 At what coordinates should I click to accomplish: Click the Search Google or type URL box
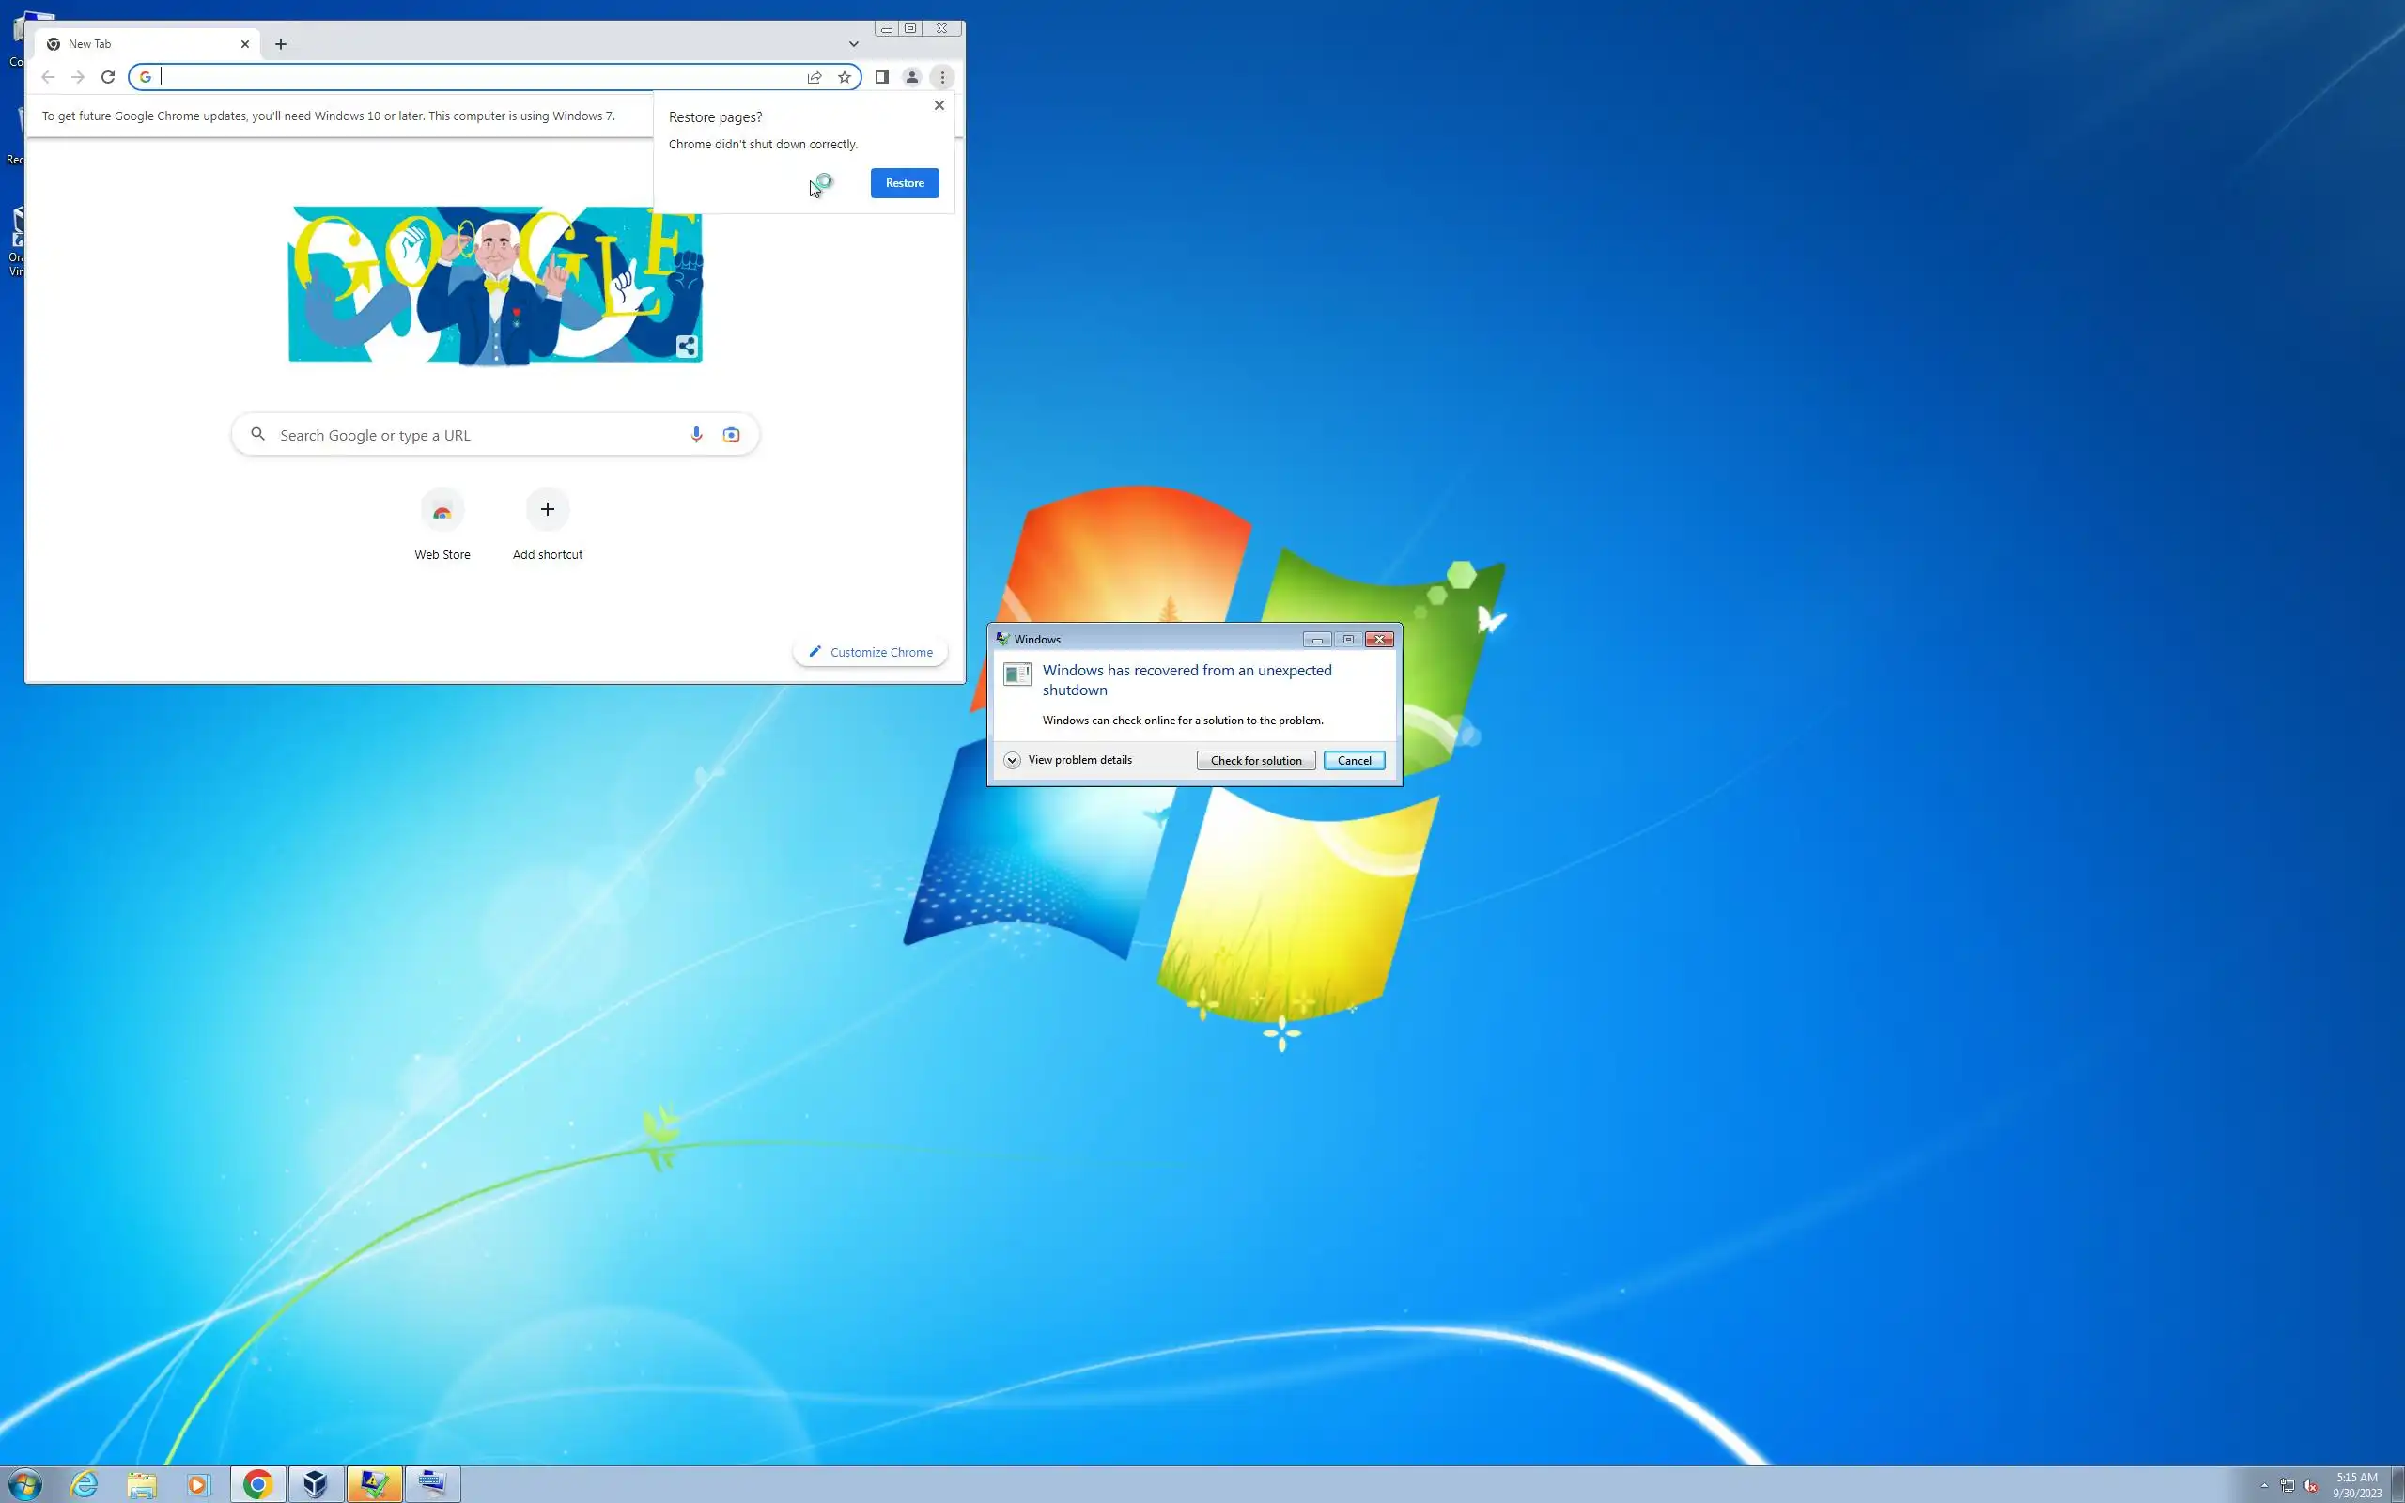tap(477, 434)
